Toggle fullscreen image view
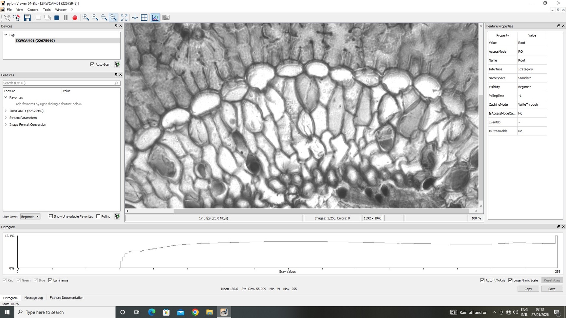566x318 pixels. point(124,18)
